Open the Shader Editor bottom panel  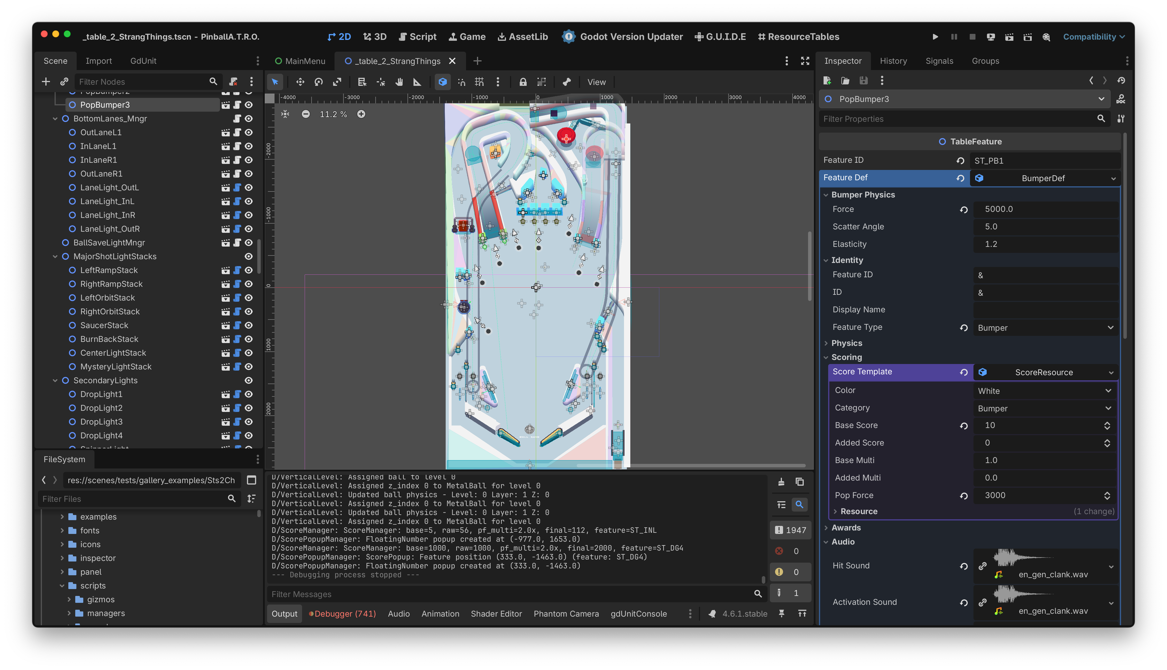tap(496, 613)
